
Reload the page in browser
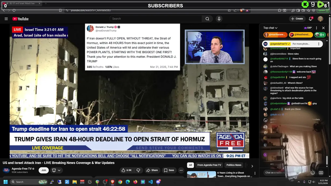click(x=14, y=10)
